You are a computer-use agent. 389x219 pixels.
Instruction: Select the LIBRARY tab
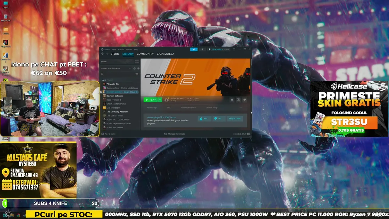[x=128, y=54]
